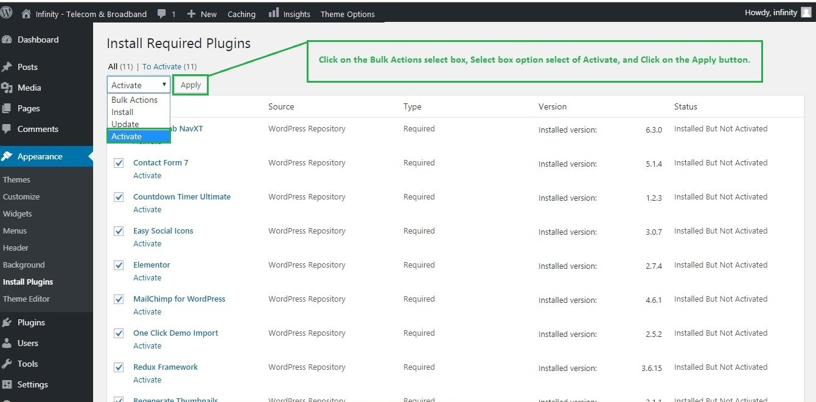Viewport: 816px width, 402px height.
Task: Open Posts using the pushpin icon
Action: [7, 67]
